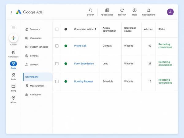This screenshot has height=138, width=184.
Task: Refresh the page data
Action: pos(122,12)
